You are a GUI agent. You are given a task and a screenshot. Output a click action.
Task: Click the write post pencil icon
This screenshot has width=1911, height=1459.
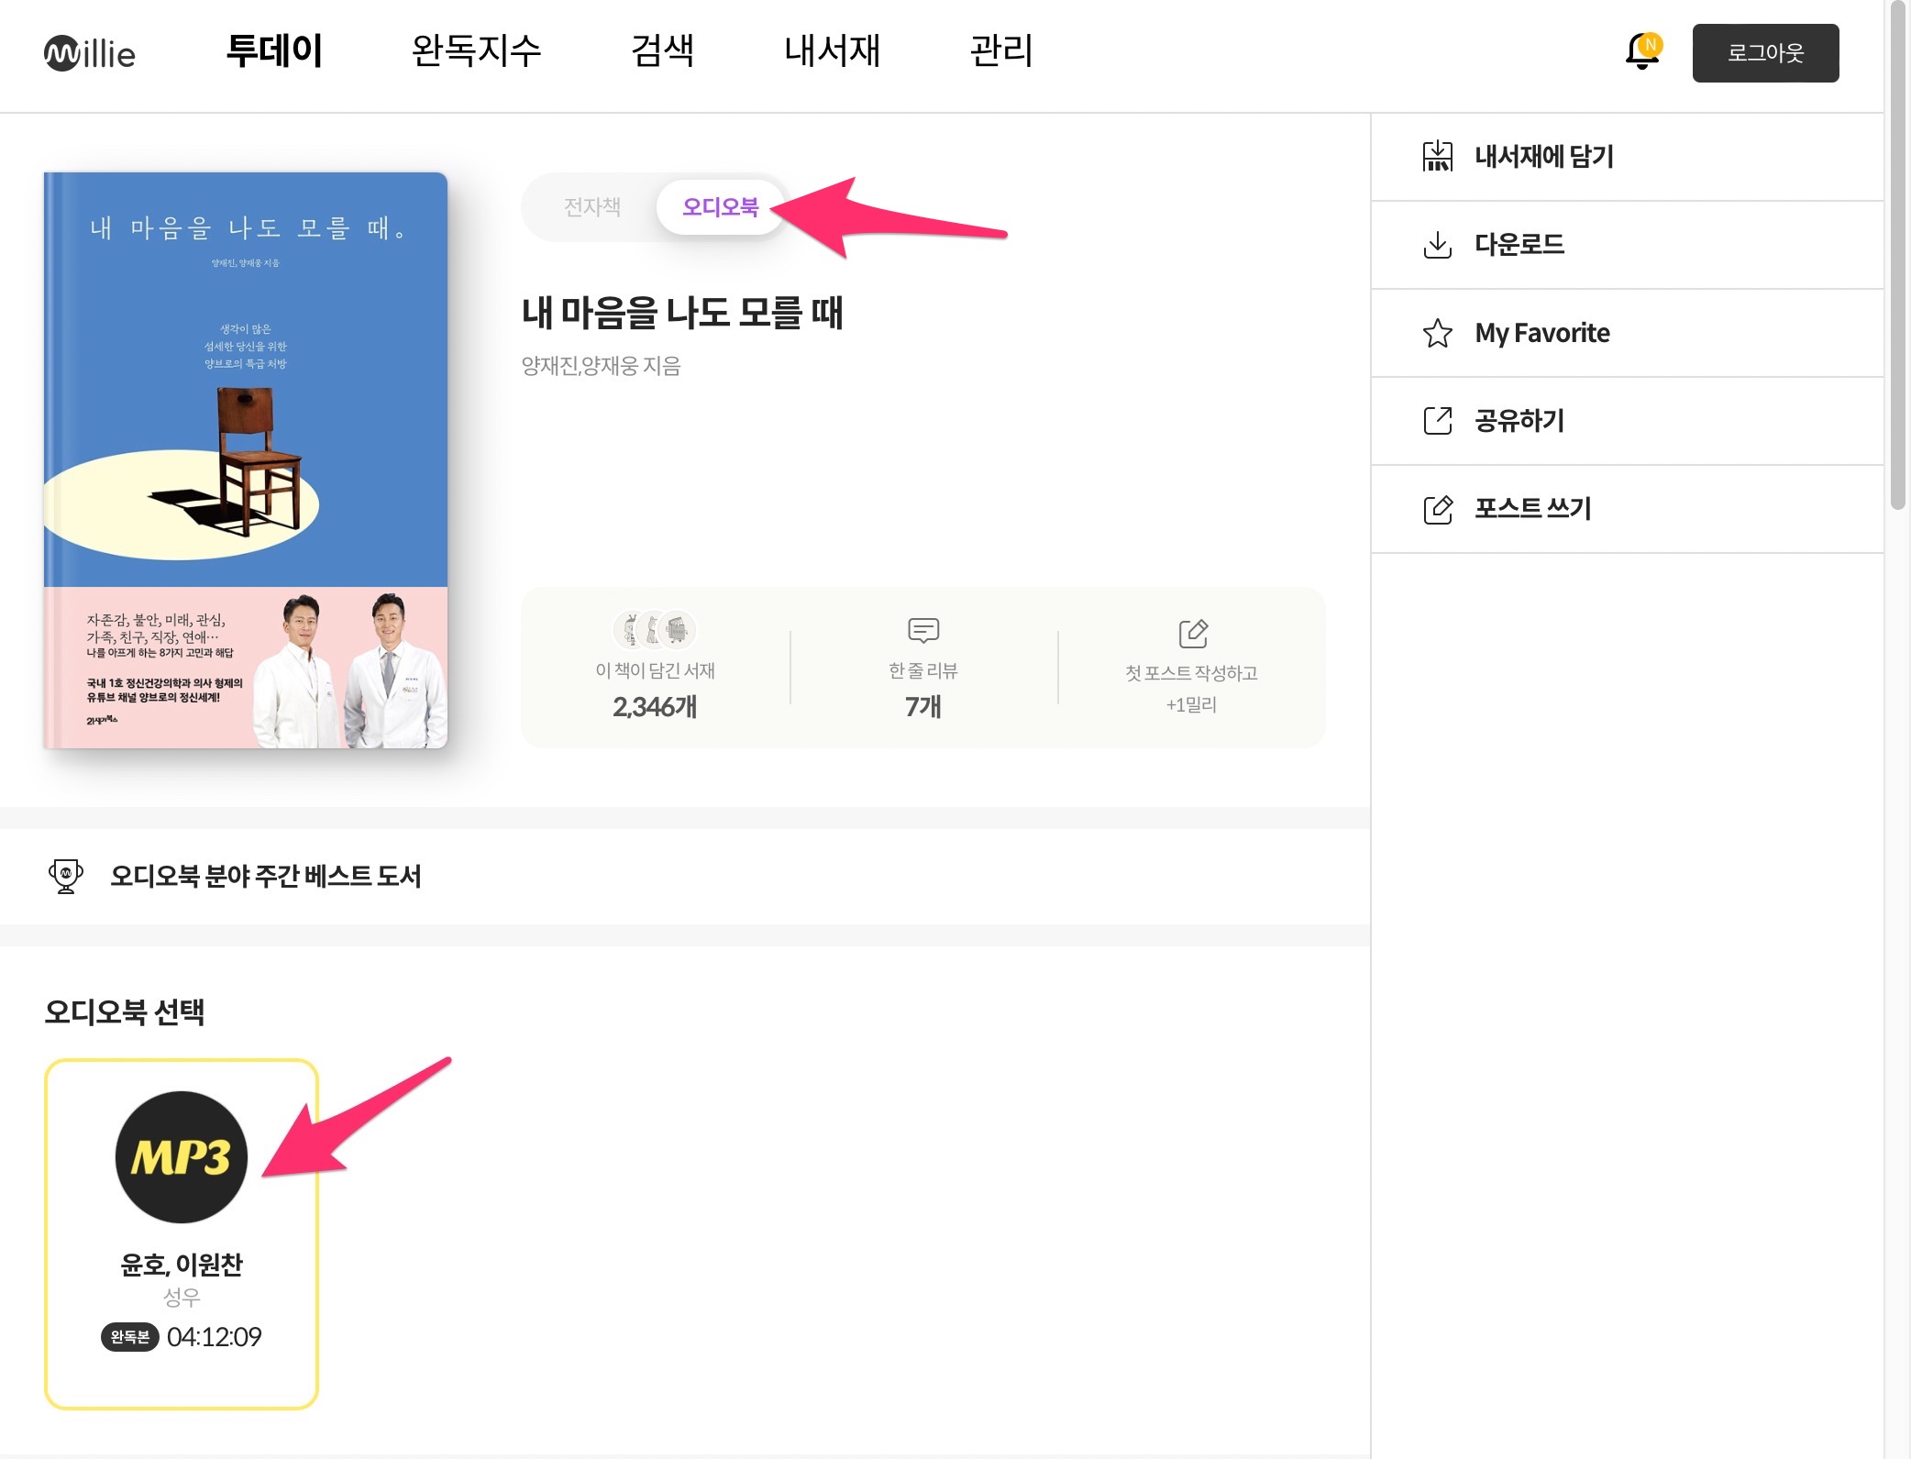[1437, 509]
